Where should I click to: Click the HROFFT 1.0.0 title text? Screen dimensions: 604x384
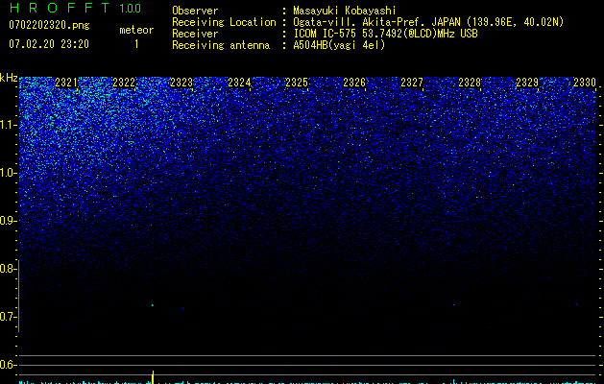pyautogui.click(x=75, y=8)
